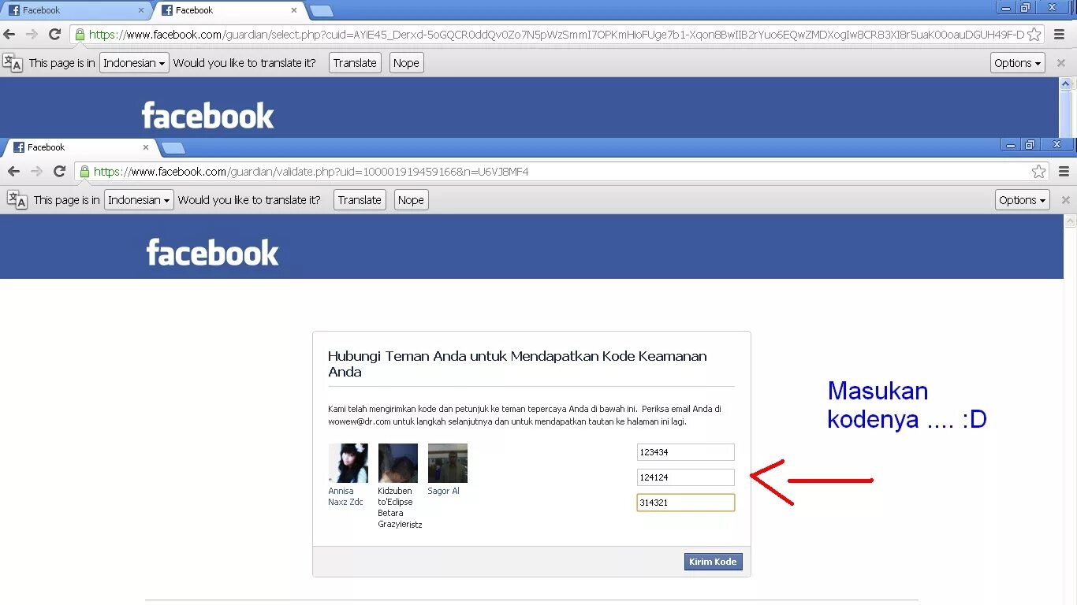Close the back window's active Facebook tab
Viewport: 1077px width, 605px height.
tap(294, 10)
